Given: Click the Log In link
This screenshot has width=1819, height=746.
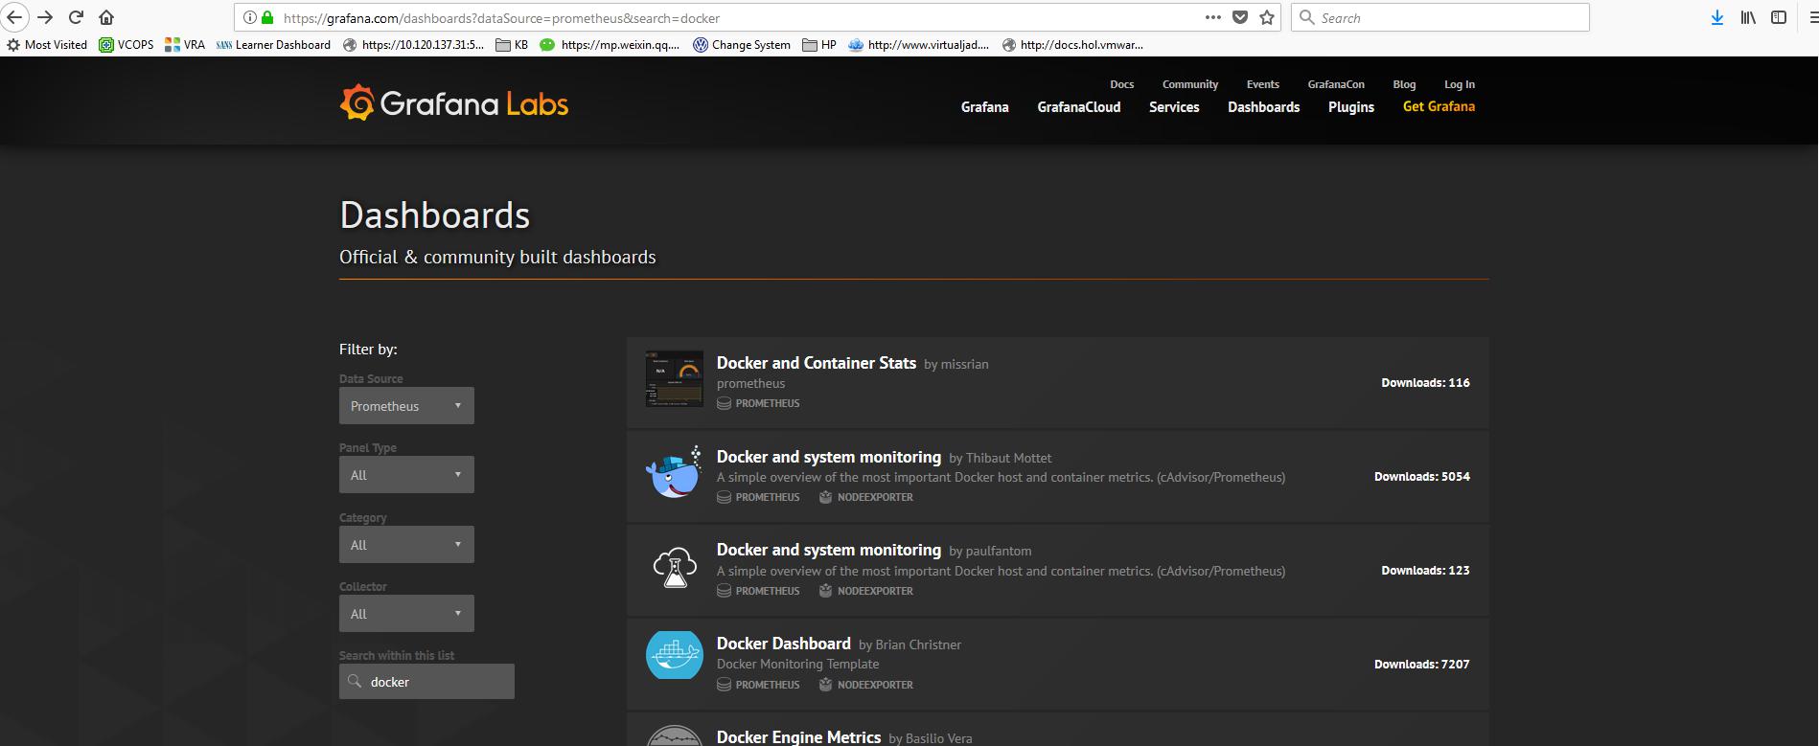Looking at the screenshot, I should point(1460,84).
